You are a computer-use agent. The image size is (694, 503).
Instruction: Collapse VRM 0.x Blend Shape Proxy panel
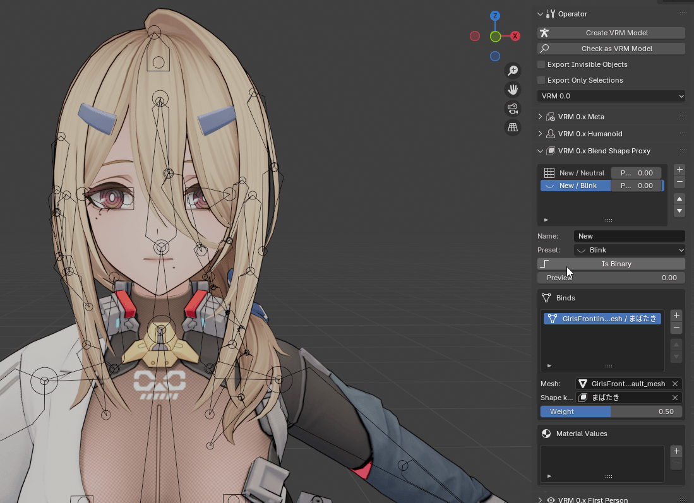click(x=540, y=151)
